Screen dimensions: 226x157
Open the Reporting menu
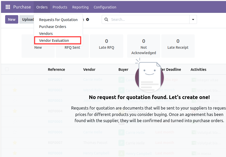pos(80,7)
